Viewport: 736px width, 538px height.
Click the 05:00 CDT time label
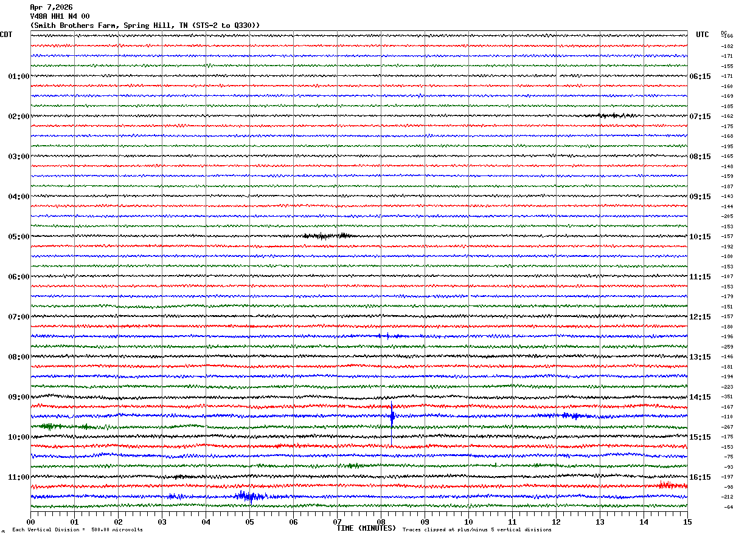click(18, 237)
